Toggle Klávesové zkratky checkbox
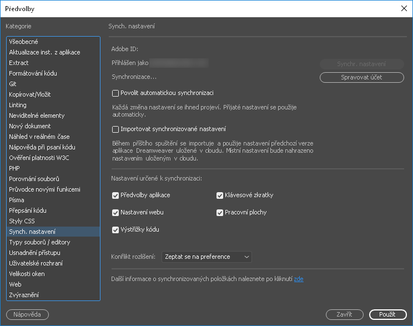The width and height of the screenshot is (413, 326). 220,195
